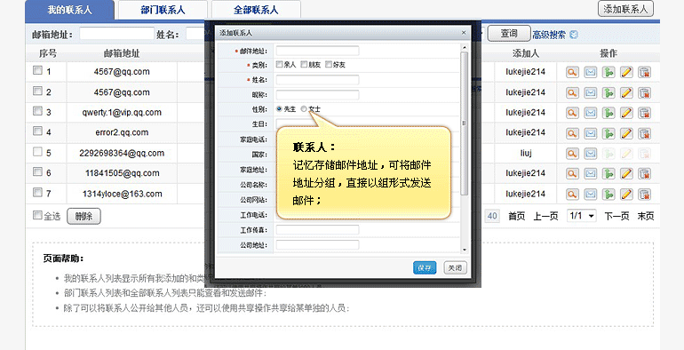
Task: Click the 删除 button below the list
Action: [x=84, y=217]
